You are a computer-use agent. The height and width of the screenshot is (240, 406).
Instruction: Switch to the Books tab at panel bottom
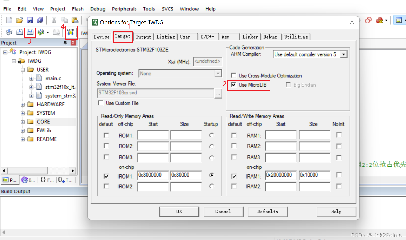tap(28, 180)
